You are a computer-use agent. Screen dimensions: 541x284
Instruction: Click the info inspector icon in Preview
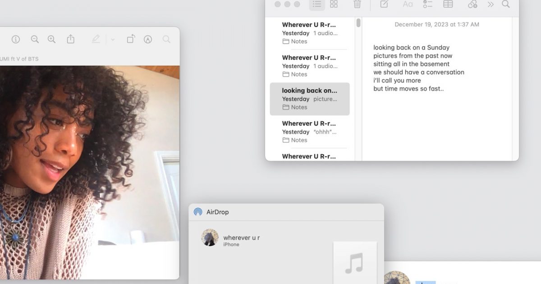tap(16, 39)
